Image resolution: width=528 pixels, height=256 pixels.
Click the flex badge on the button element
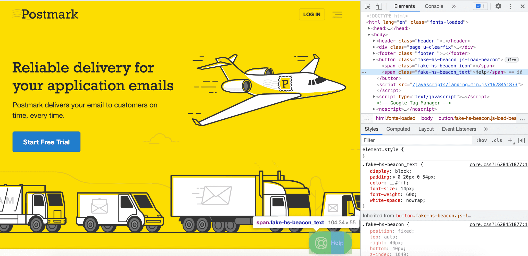511,59
